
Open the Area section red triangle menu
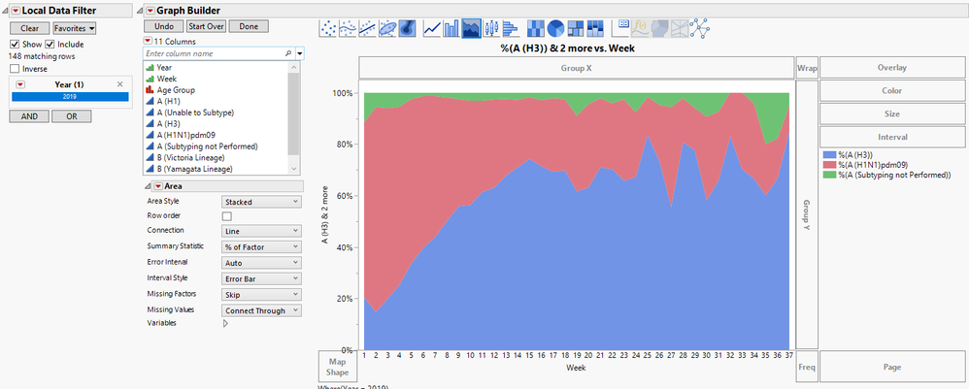tap(158, 186)
